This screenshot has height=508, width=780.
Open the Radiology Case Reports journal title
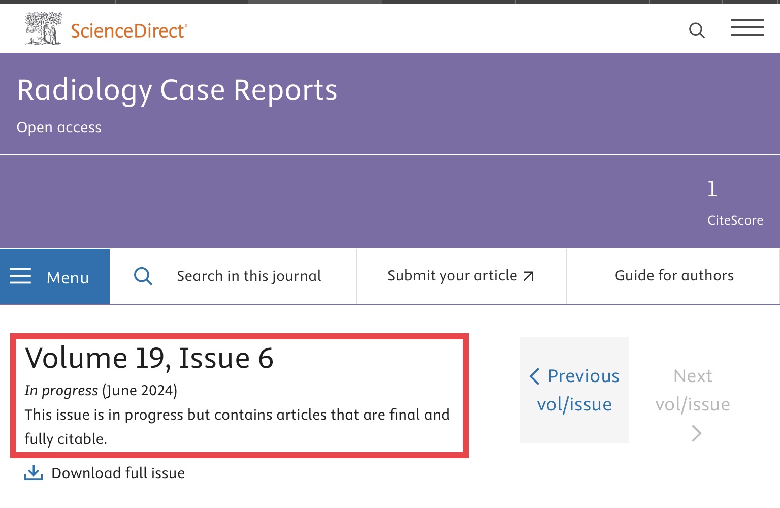(177, 90)
